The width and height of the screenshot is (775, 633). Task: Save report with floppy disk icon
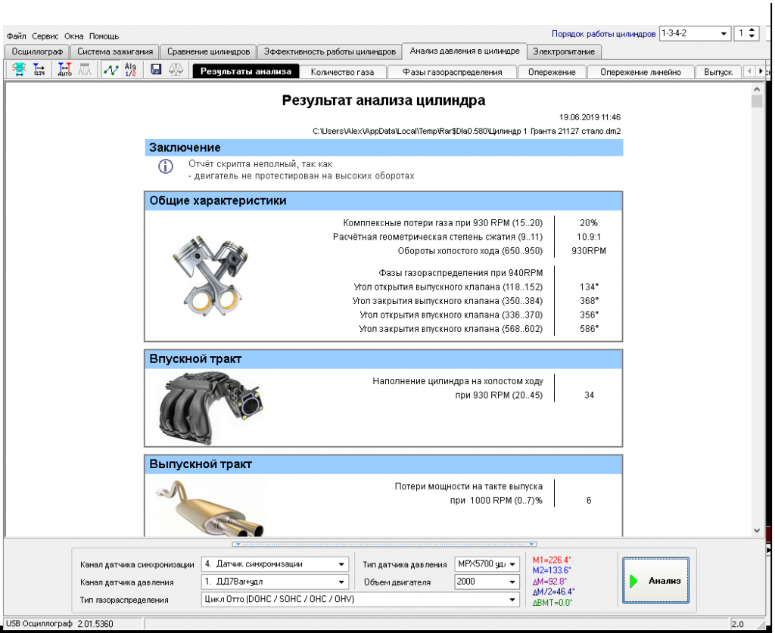pos(156,70)
